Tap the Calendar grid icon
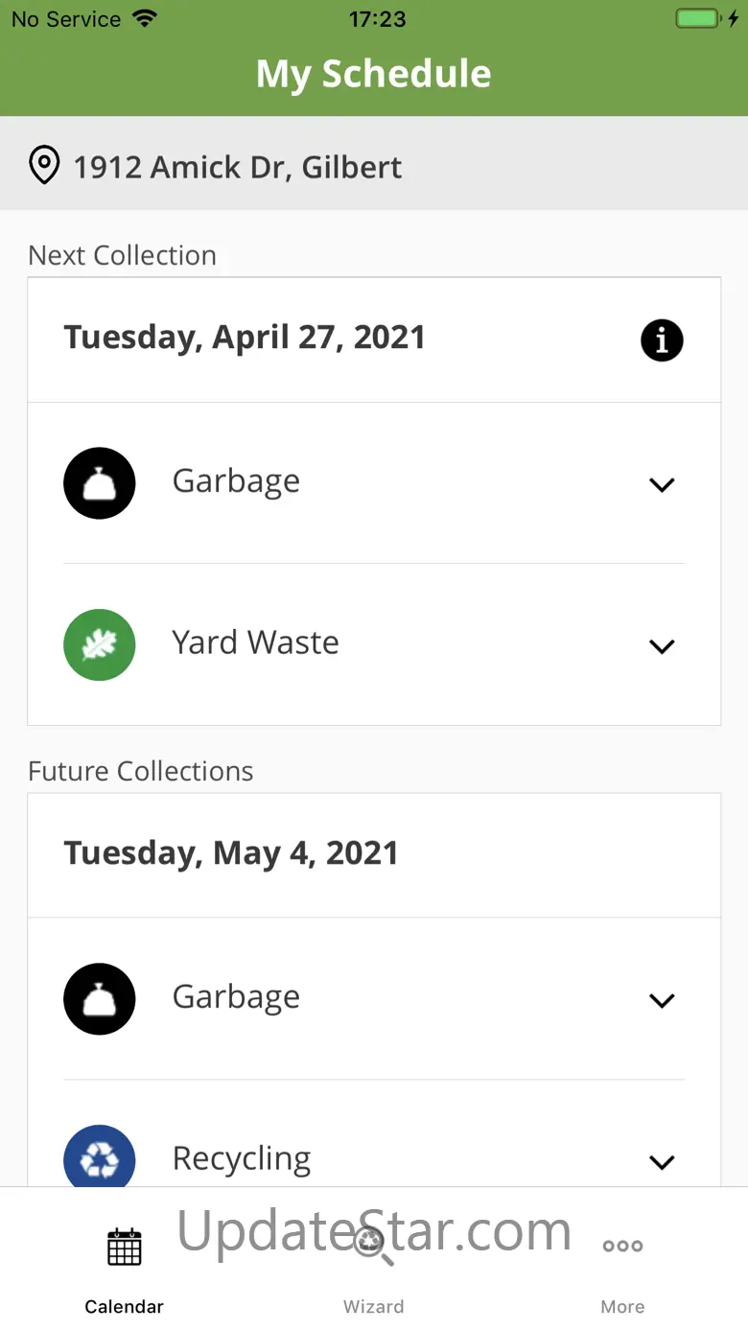 [125, 1247]
